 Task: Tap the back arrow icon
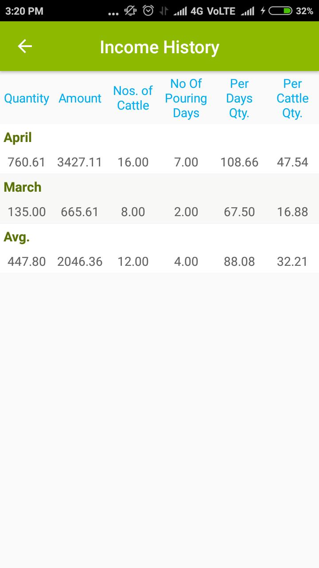[x=25, y=46]
